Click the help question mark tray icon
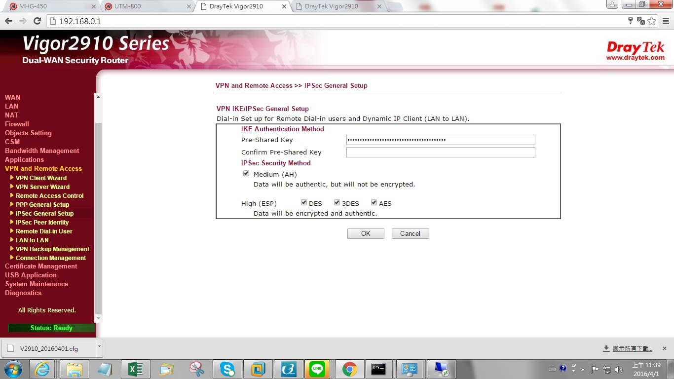 point(563,369)
